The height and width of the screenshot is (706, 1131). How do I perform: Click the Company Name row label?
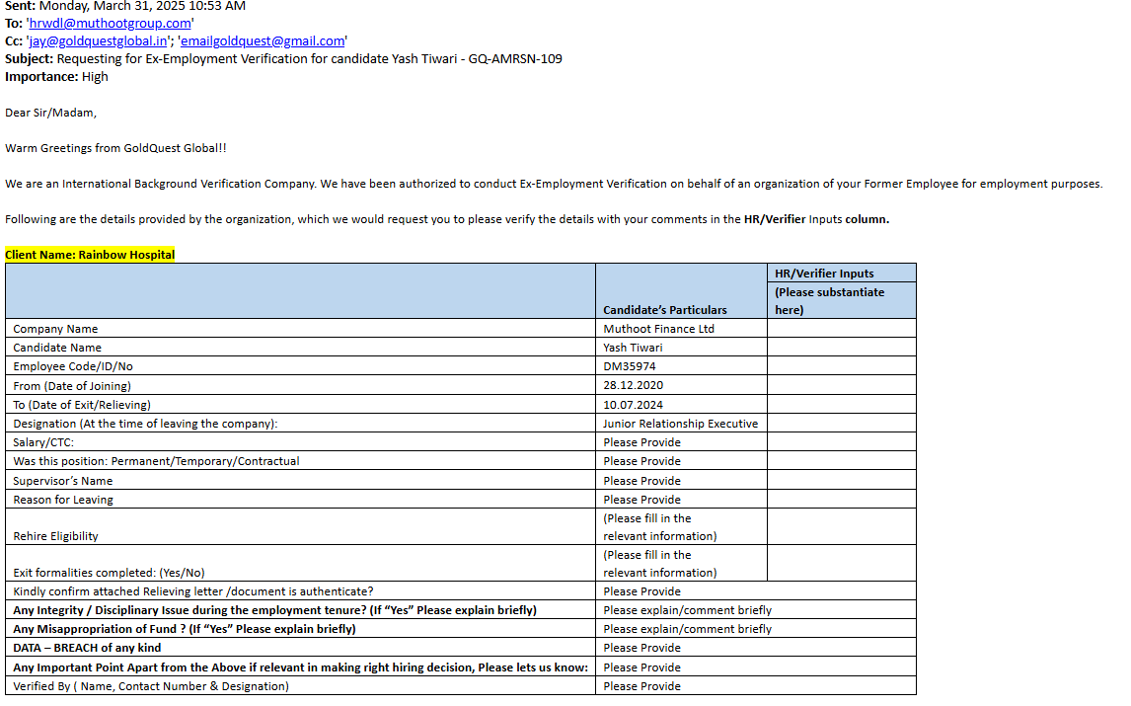[x=55, y=329]
